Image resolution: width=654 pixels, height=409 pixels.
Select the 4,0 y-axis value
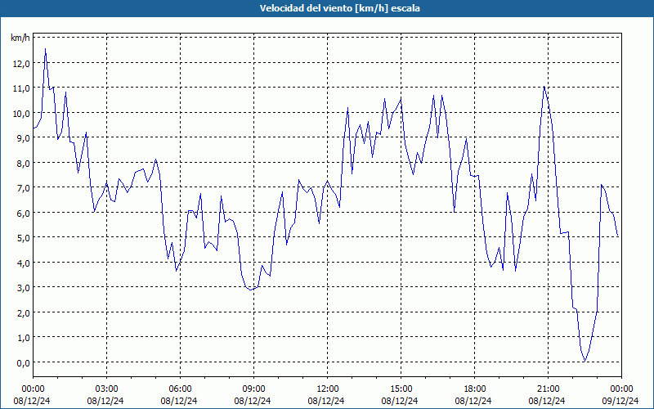[24, 263]
